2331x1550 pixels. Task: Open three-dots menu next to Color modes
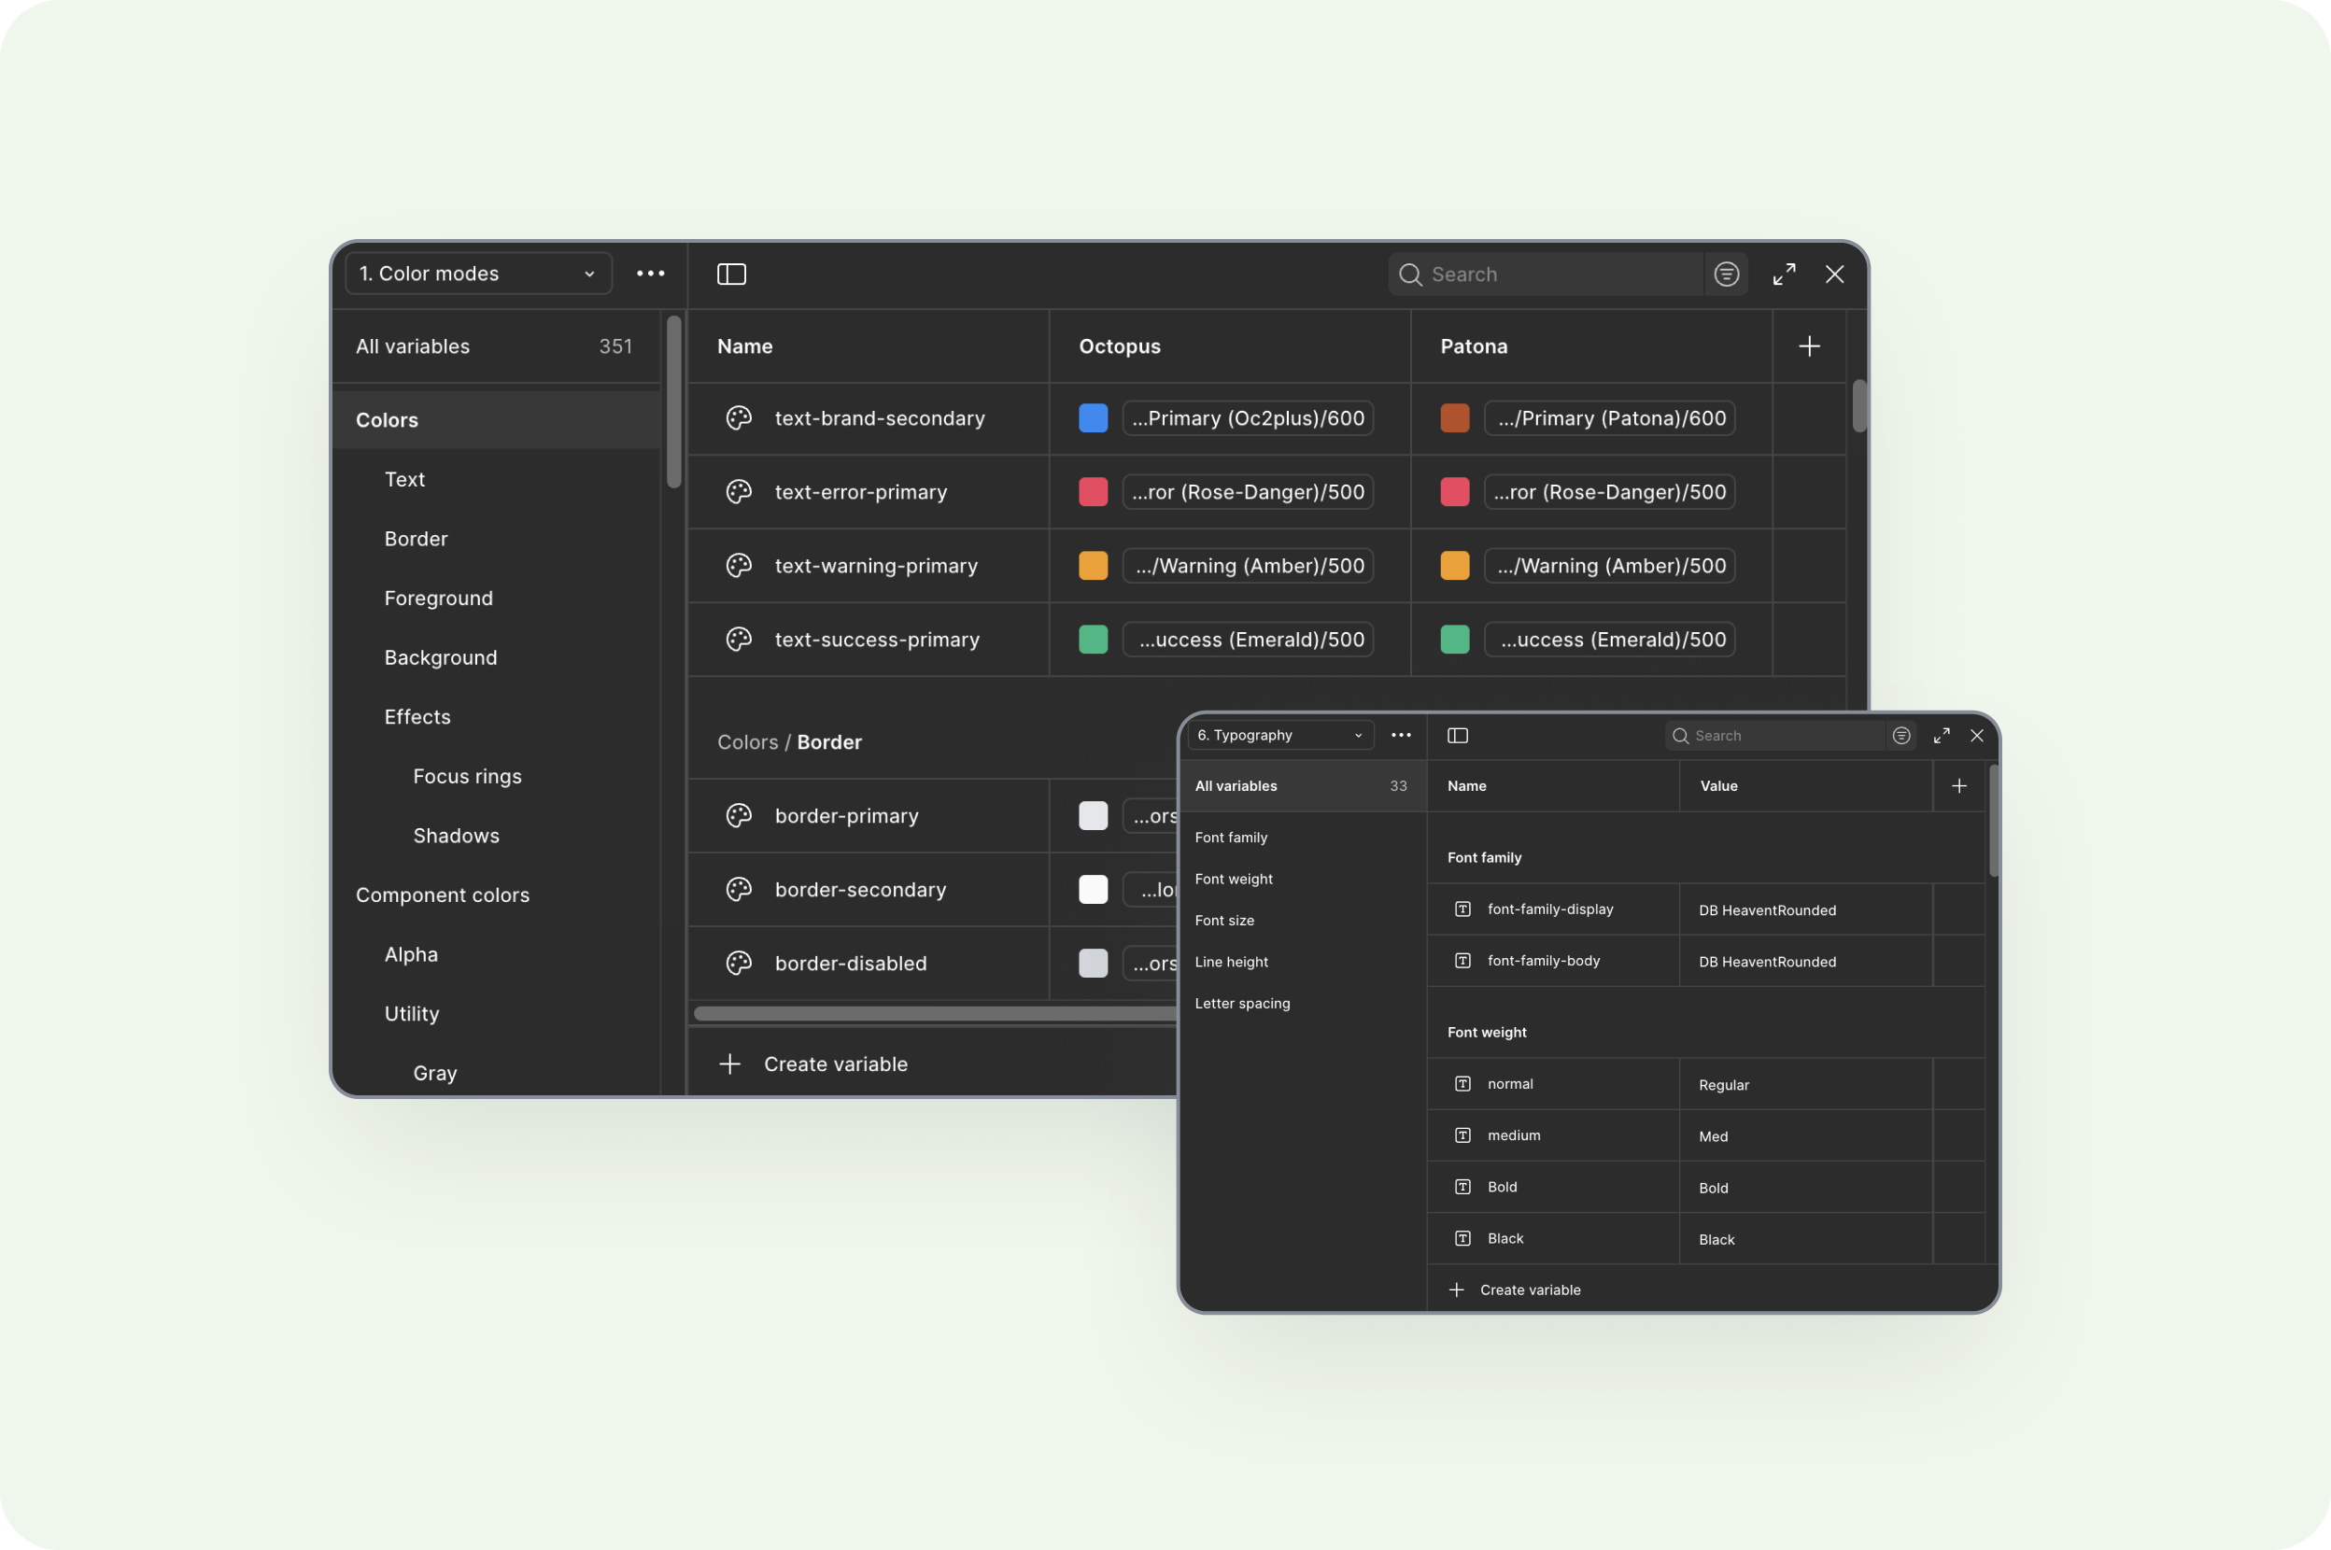coord(651,274)
